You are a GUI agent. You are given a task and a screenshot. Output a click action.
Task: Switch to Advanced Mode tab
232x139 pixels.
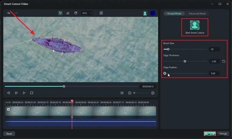[197, 13]
